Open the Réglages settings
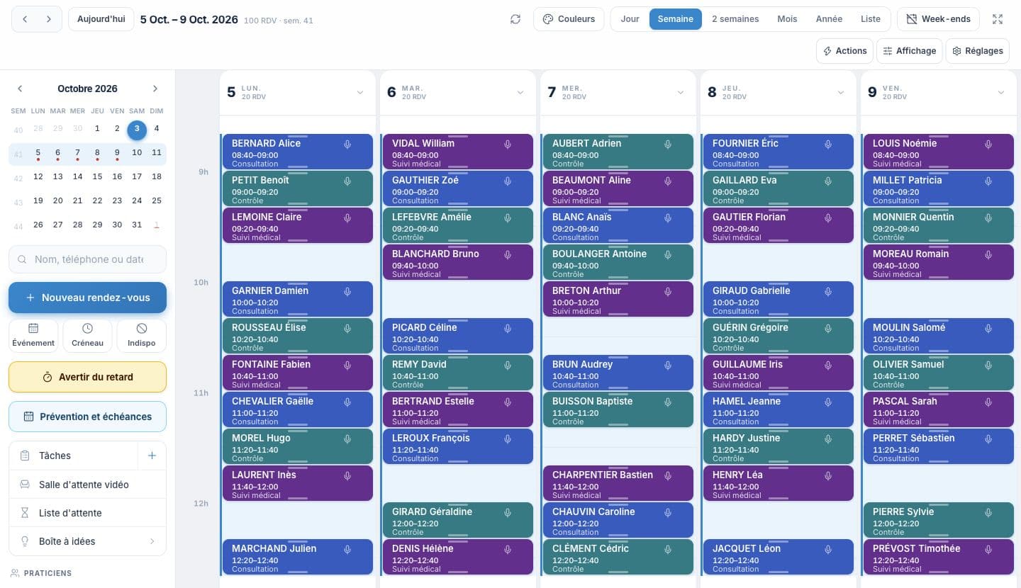This screenshot has width=1021, height=588. [x=977, y=51]
